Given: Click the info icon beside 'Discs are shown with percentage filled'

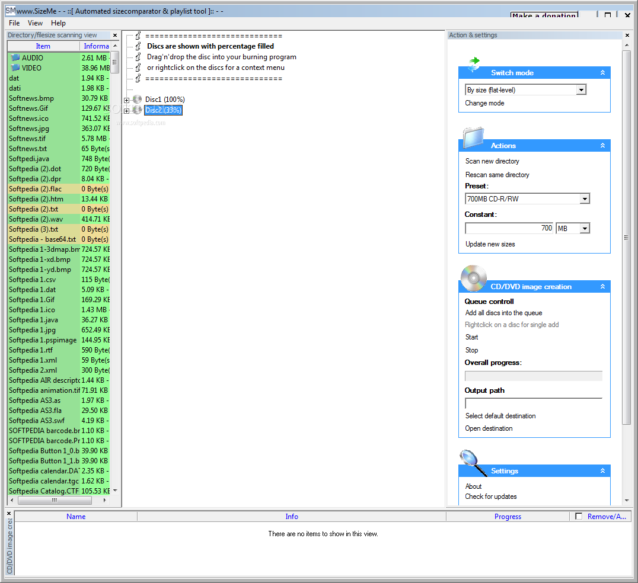Looking at the screenshot, I should 138,46.
